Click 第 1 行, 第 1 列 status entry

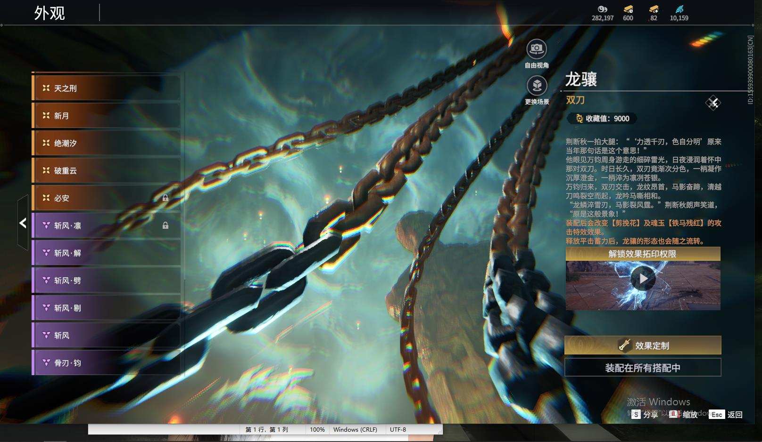(x=266, y=429)
